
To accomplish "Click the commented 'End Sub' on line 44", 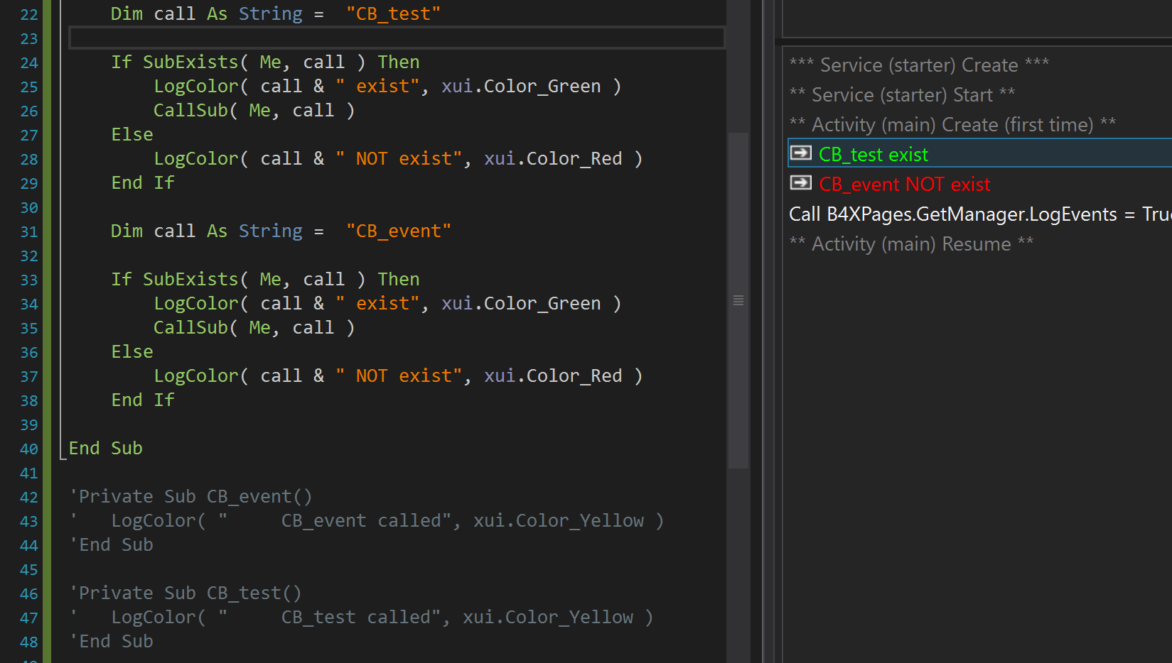I will click(x=111, y=544).
